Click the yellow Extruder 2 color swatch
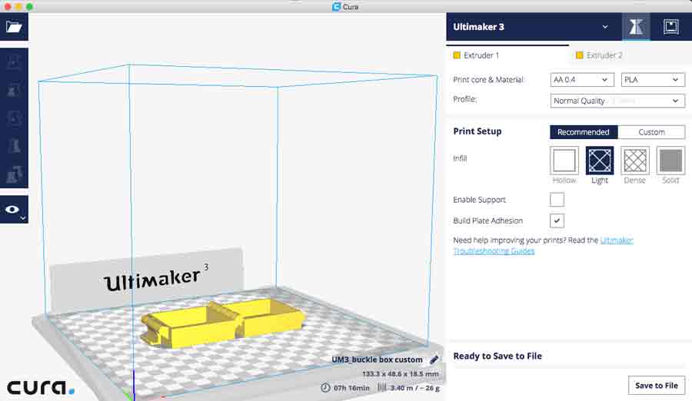The image size is (692, 401). pyautogui.click(x=579, y=55)
